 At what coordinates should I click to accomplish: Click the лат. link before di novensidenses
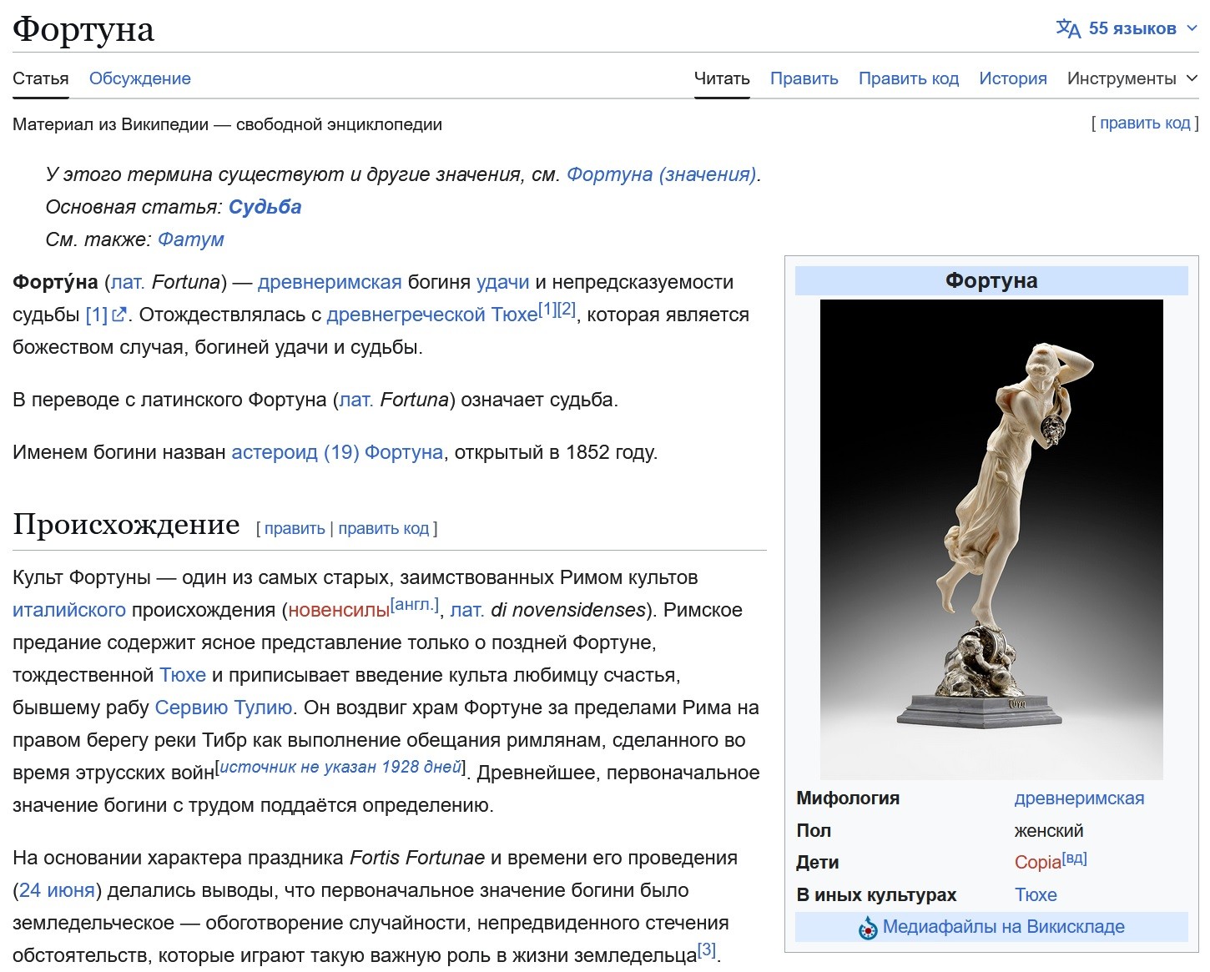coord(467,610)
